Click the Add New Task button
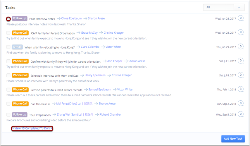 point(233,139)
